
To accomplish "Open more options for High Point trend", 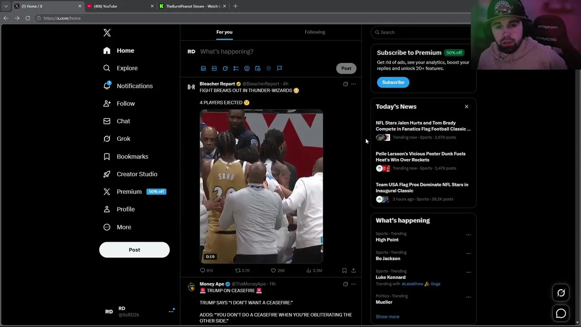I will pos(468,235).
